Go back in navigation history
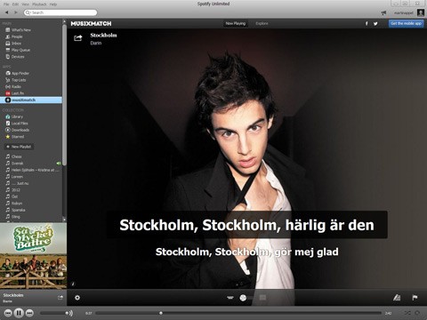This screenshot has height=320, width=427. pos(7,12)
